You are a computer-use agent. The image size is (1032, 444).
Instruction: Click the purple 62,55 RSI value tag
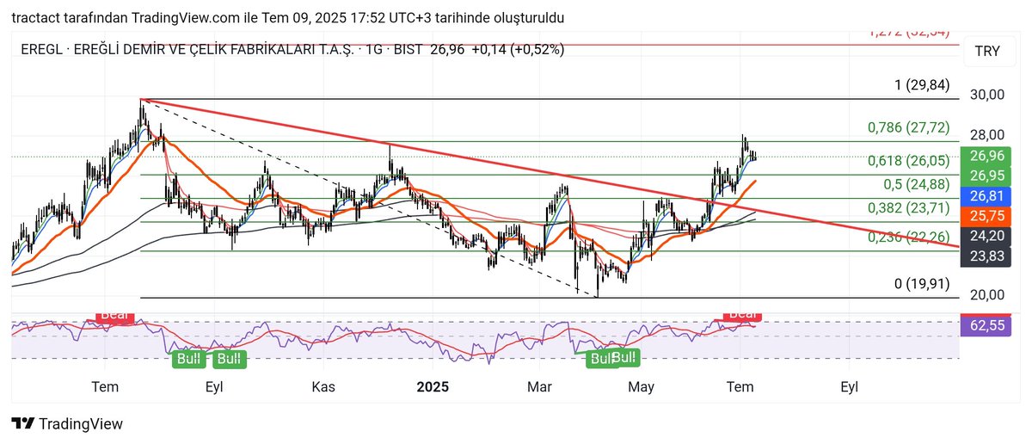tap(986, 326)
